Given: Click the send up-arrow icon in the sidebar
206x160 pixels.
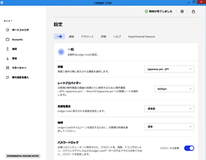Looking at the screenshot, I should coord(7,49).
